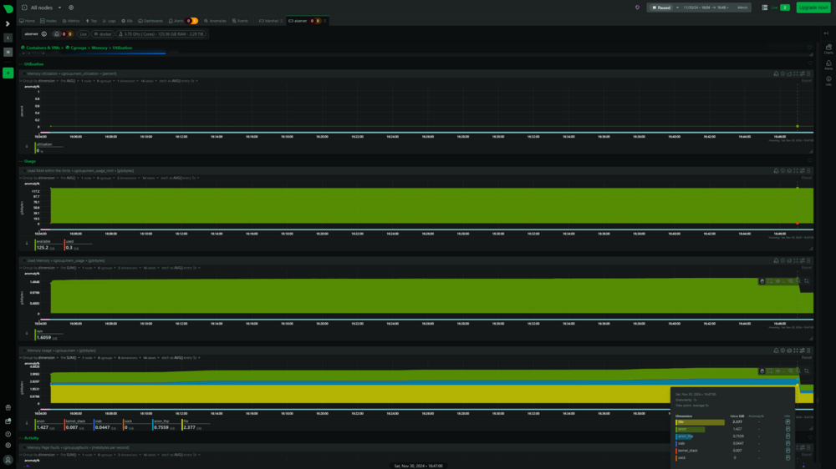This screenshot has width=836, height=469.
Task: Open alert bell icon on Memory Utilization chart
Action: click(777, 74)
